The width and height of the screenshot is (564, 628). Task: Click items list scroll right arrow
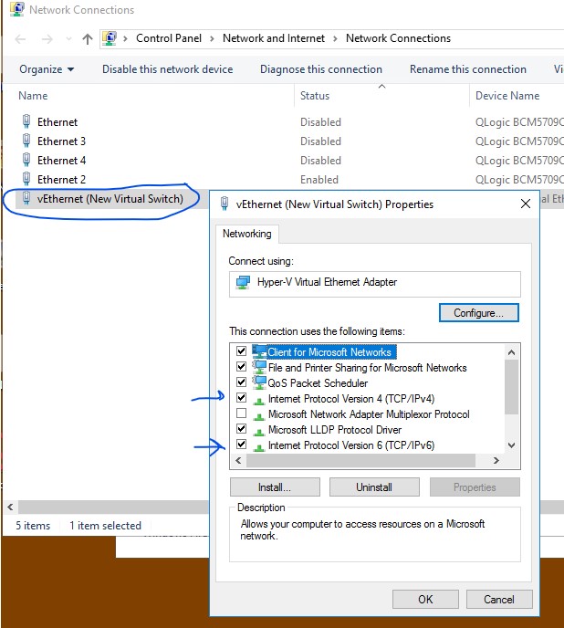click(496, 461)
